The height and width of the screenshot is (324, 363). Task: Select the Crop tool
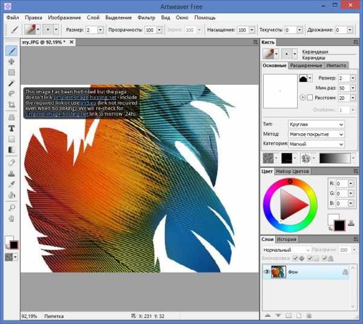[11, 105]
